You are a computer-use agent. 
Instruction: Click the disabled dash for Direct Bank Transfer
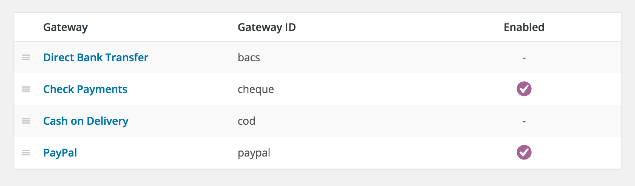(524, 58)
